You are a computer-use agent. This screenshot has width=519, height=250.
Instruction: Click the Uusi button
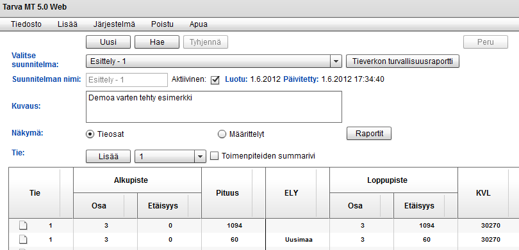pyautogui.click(x=108, y=42)
